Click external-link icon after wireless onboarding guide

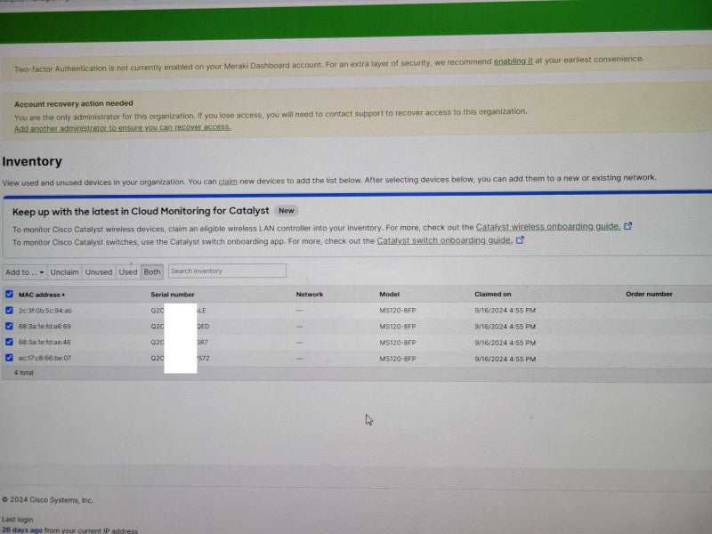(628, 226)
